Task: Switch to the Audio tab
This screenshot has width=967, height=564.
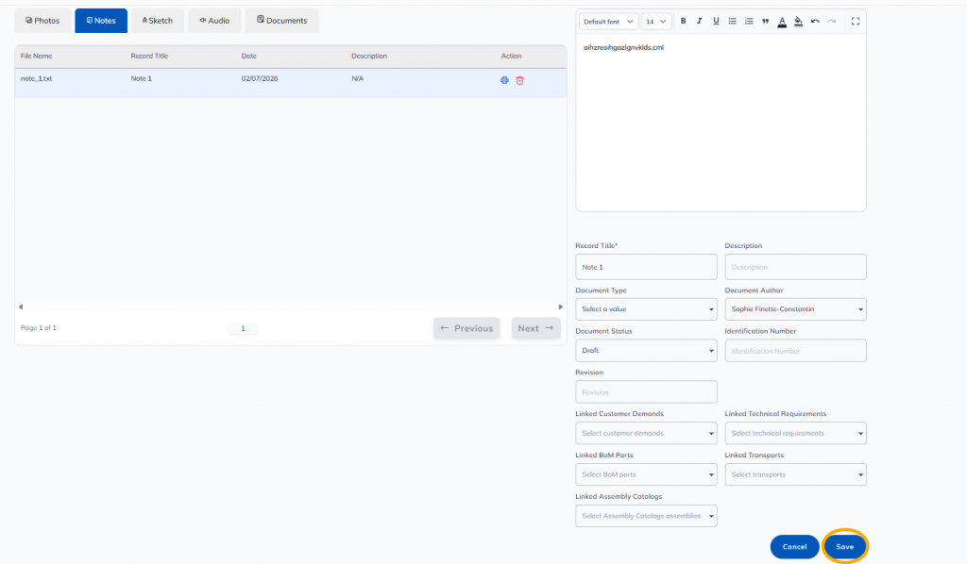Action: click(214, 21)
